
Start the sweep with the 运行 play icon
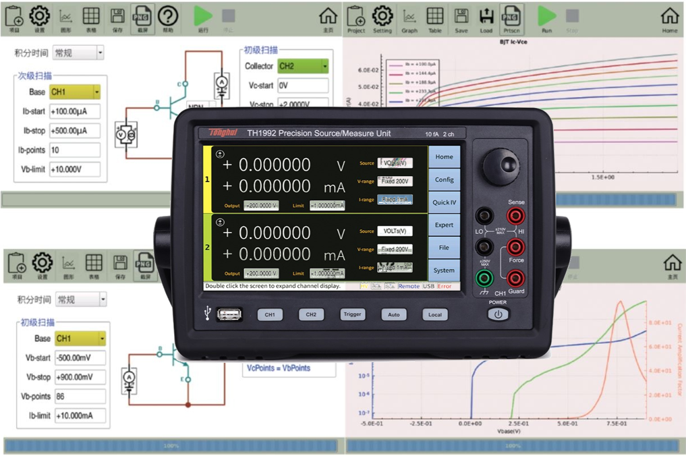coord(203,18)
